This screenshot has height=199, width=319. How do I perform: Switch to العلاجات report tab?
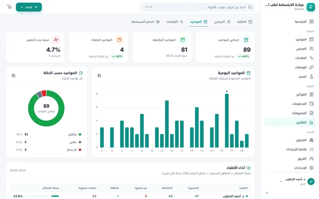[175, 22]
